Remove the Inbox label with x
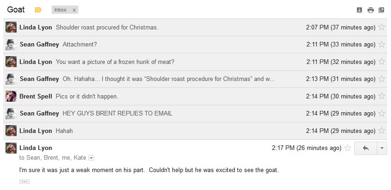 point(74,10)
